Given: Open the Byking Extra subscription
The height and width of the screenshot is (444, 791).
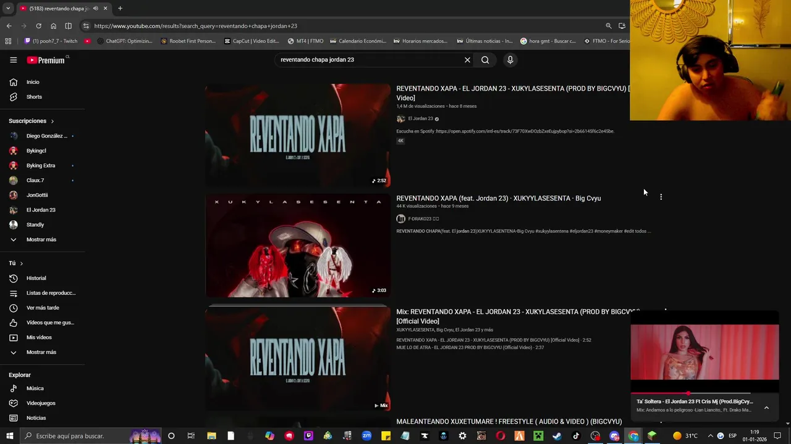Looking at the screenshot, I should tap(42, 165).
